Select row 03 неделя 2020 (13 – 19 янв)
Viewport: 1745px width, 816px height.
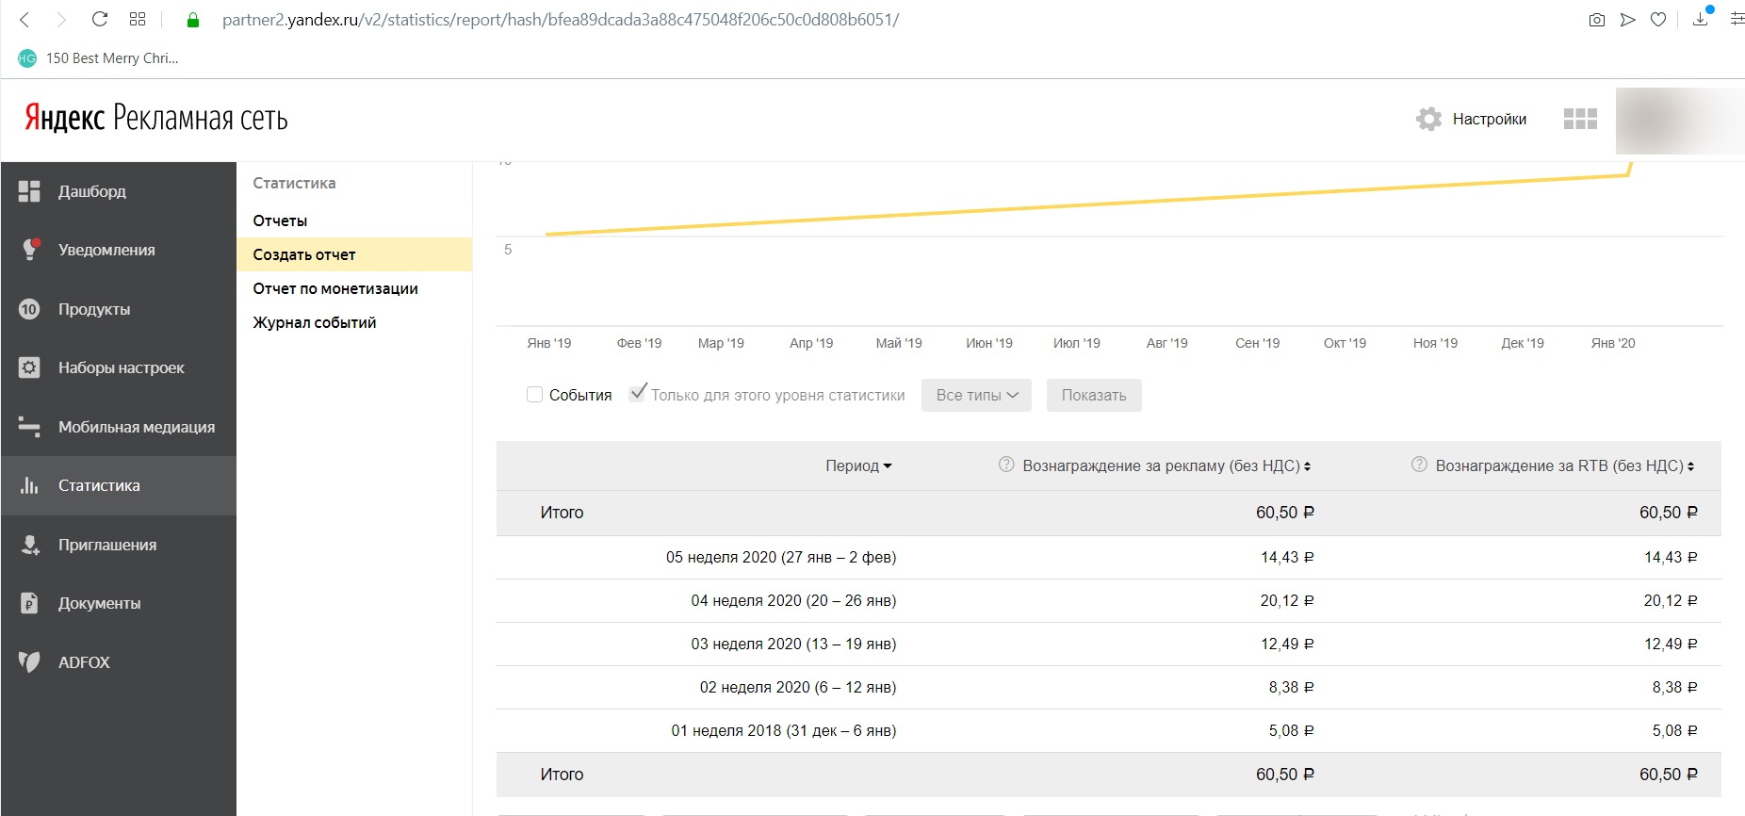click(x=1108, y=645)
